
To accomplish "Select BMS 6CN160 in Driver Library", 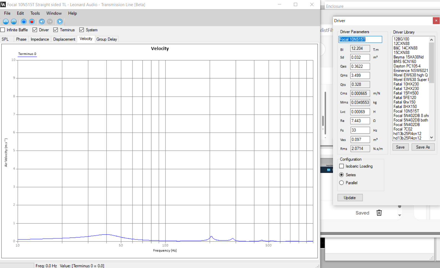I will pos(405,62).
